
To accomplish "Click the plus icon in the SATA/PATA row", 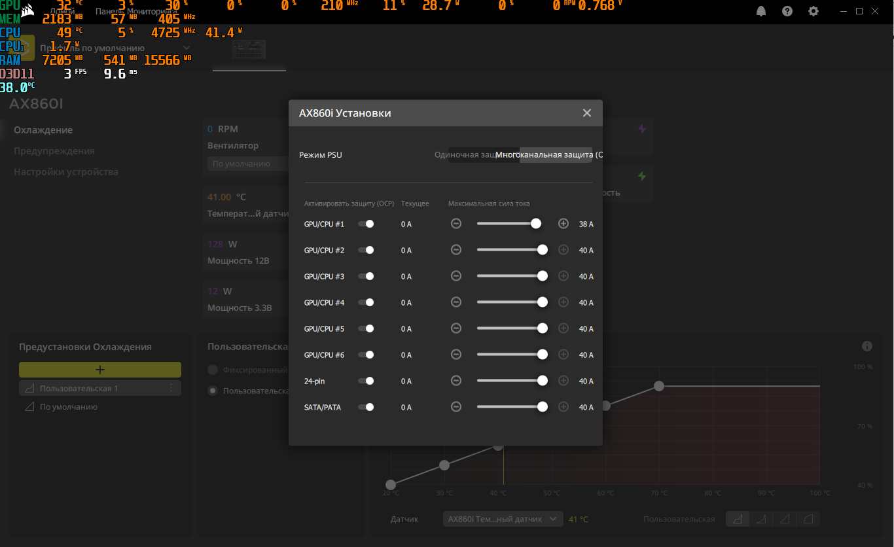I will pyautogui.click(x=563, y=407).
